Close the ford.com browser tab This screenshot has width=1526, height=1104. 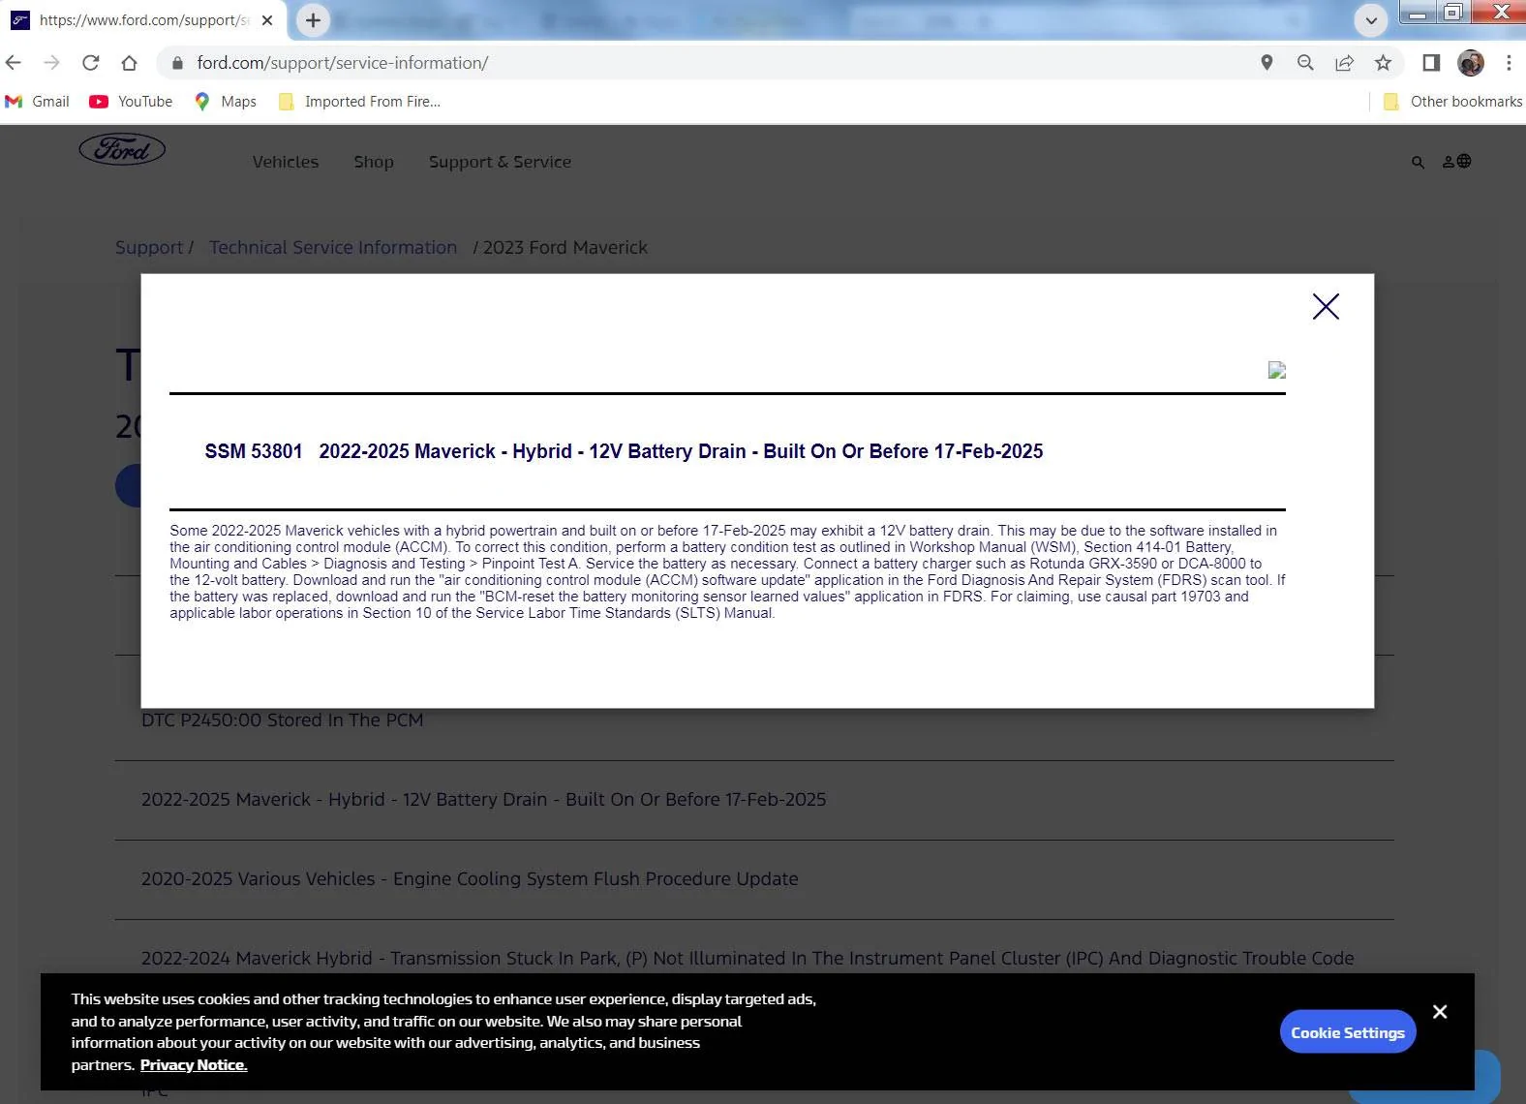267,20
